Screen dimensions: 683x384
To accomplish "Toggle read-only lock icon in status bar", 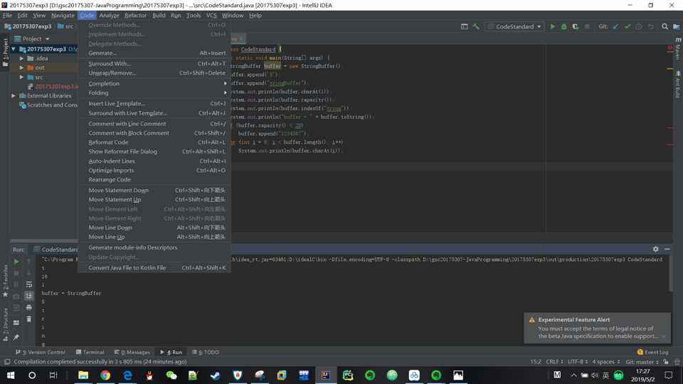I will (666, 362).
